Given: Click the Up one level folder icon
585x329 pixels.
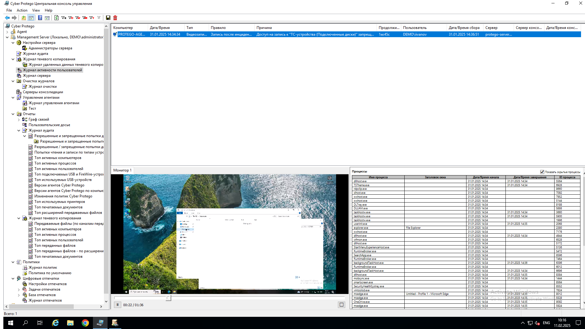Looking at the screenshot, I should click(24, 18).
